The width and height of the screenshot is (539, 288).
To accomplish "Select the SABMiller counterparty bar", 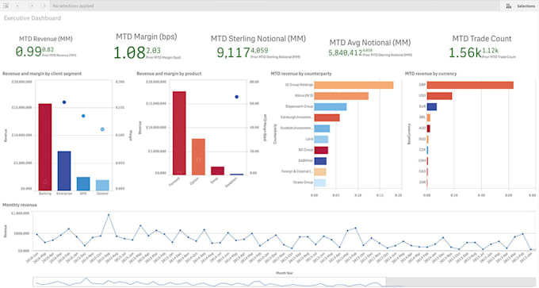I will click(x=320, y=161).
